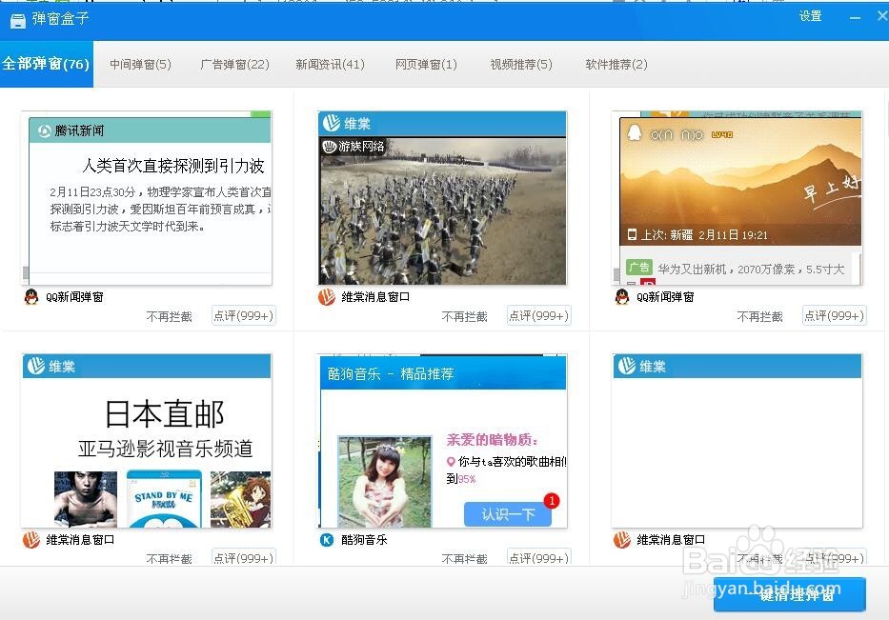Click the 一键清理弹窗 button
This screenshot has width=889, height=620.
(x=790, y=594)
